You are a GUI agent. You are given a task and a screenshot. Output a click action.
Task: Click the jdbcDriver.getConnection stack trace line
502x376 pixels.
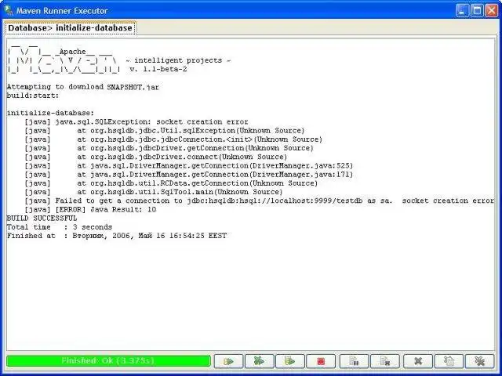coord(169,148)
